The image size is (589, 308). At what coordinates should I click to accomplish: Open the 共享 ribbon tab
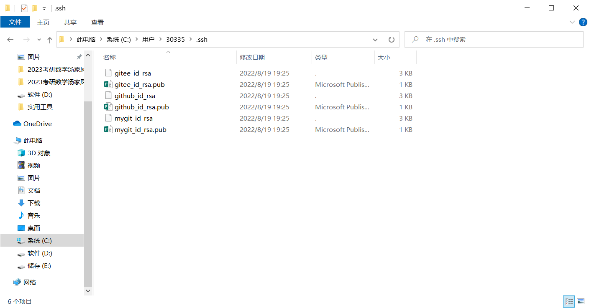70,22
